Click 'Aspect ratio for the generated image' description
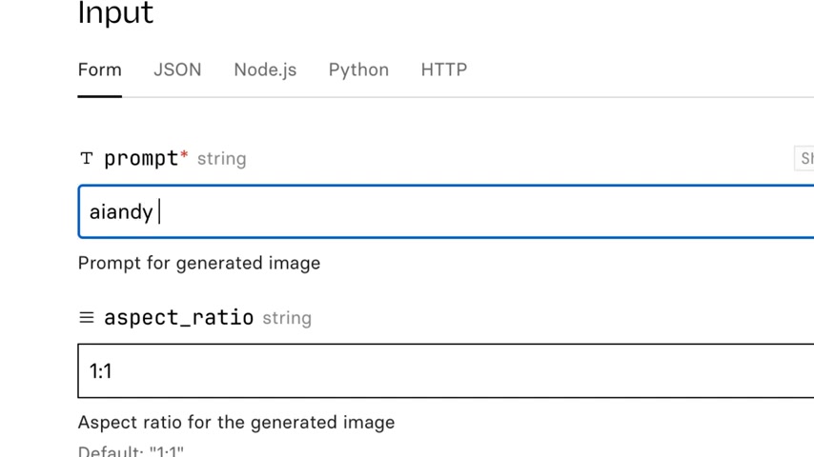 tap(236, 423)
